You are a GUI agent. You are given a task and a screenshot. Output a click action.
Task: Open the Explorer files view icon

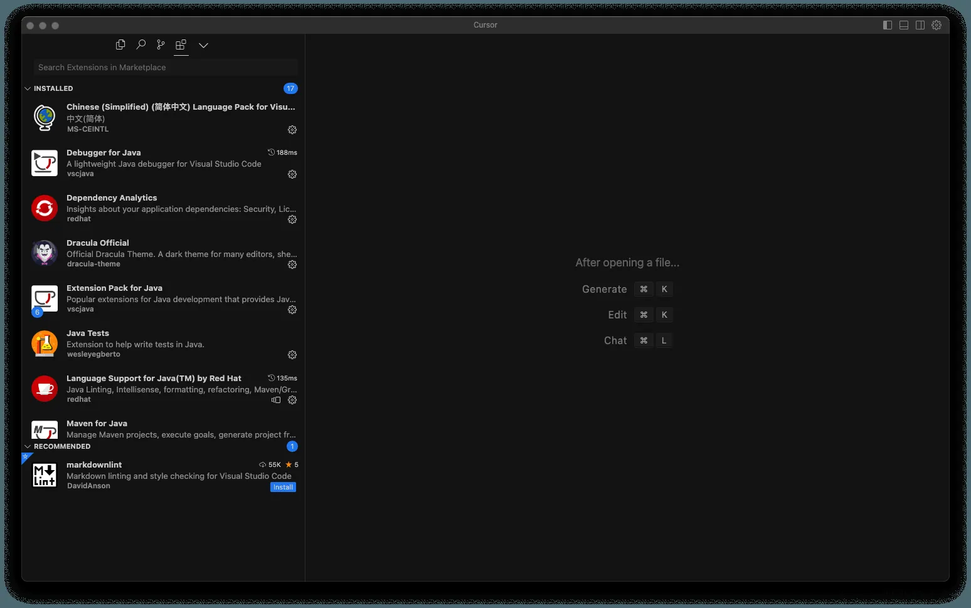[x=120, y=45]
